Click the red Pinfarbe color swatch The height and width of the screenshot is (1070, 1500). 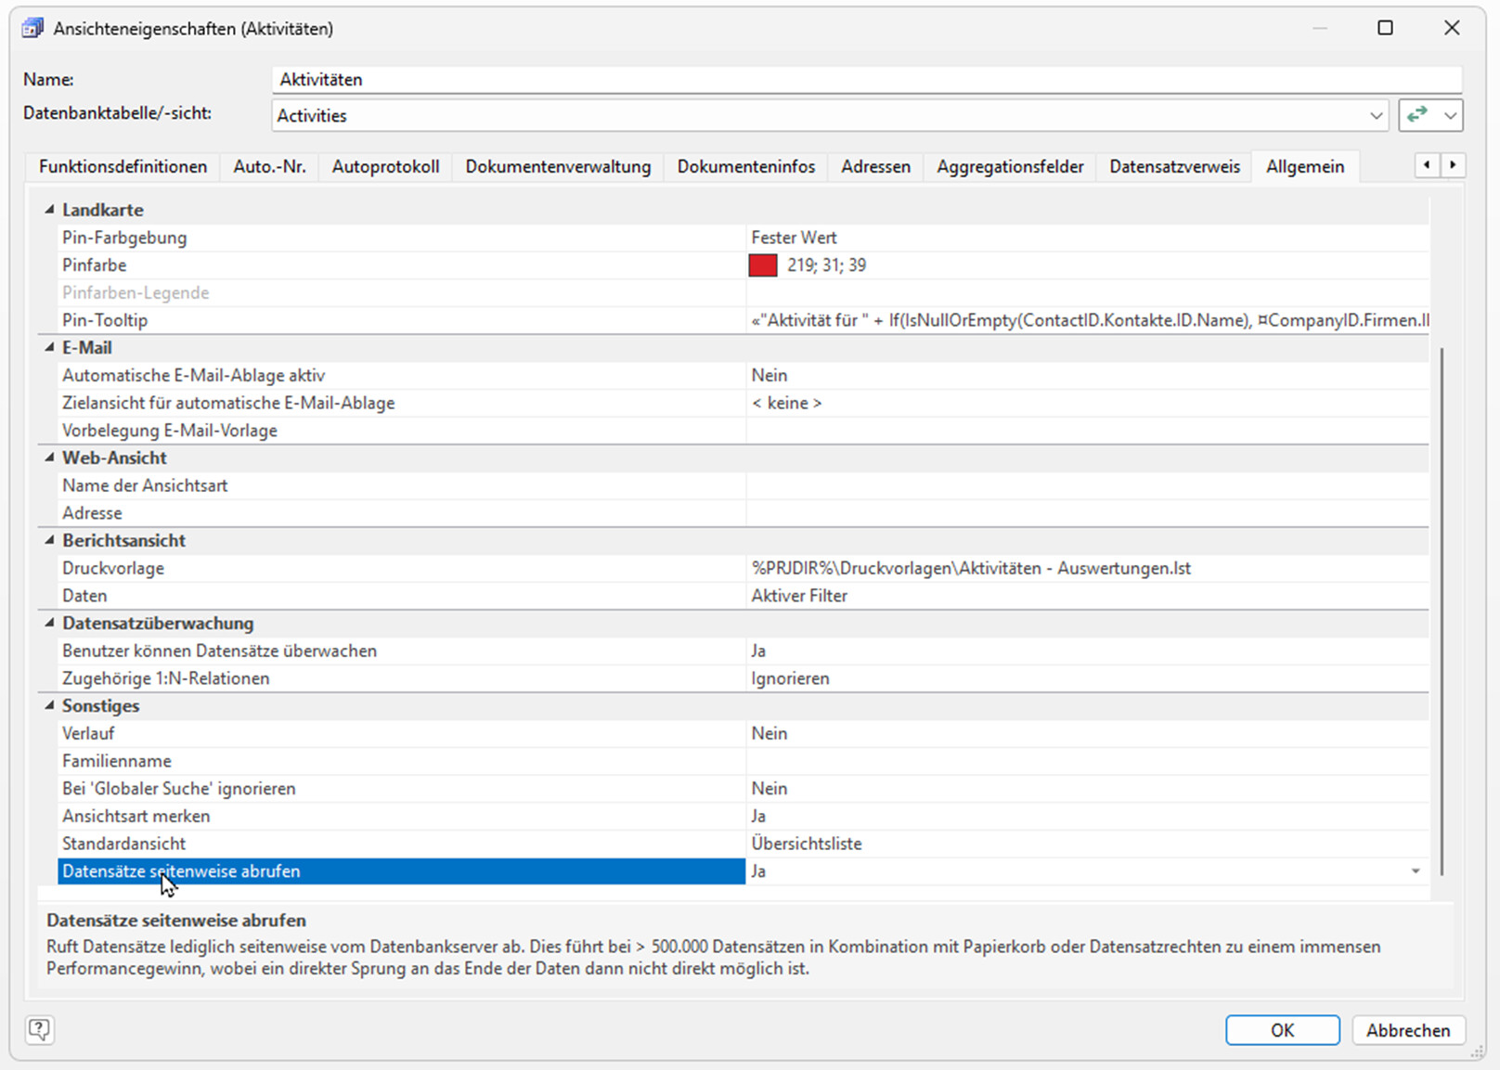point(763,265)
